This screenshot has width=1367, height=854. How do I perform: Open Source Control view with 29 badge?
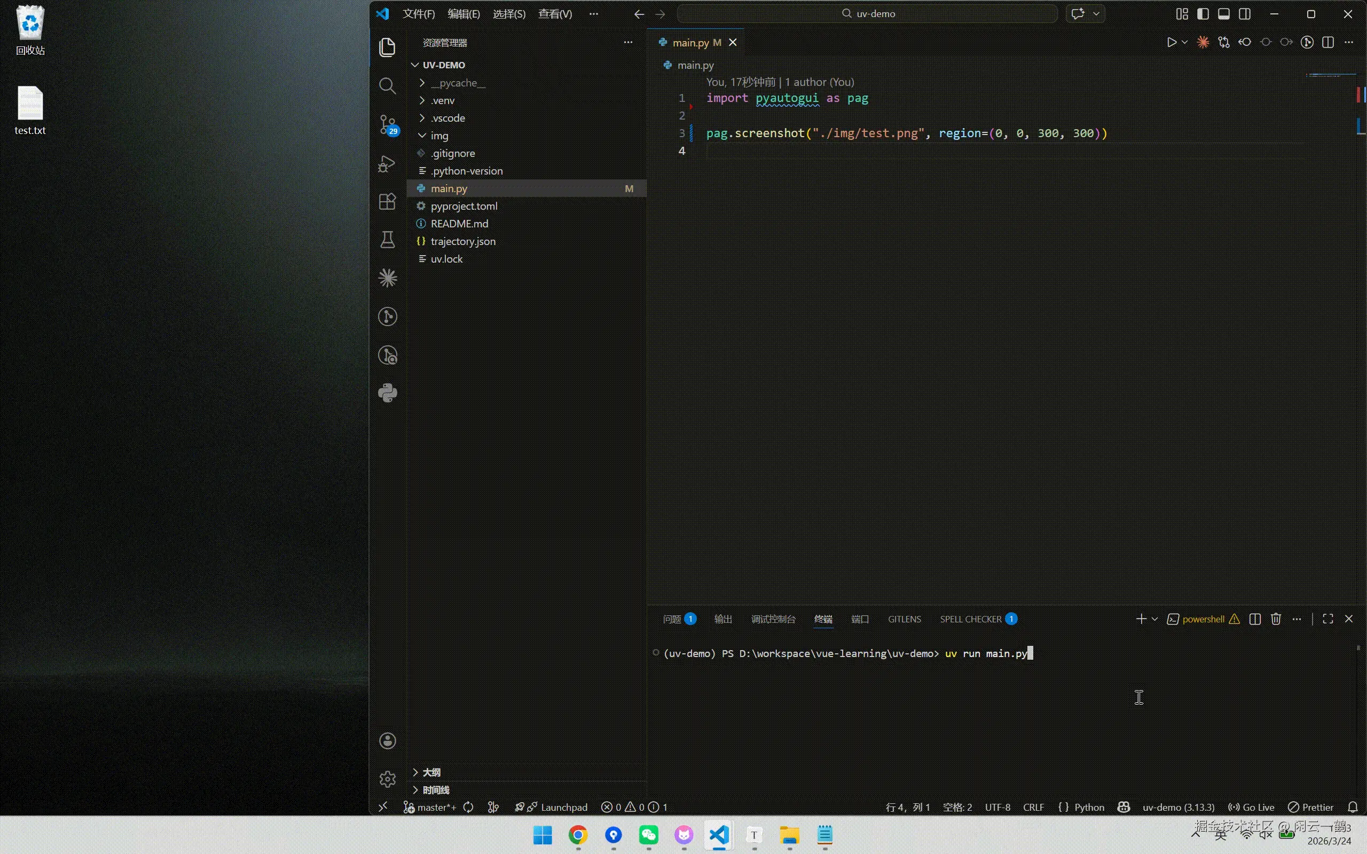[x=388, y=124]
